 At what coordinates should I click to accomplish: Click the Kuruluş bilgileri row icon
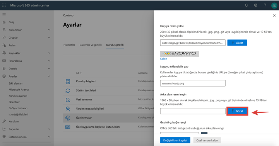(68, 81)
